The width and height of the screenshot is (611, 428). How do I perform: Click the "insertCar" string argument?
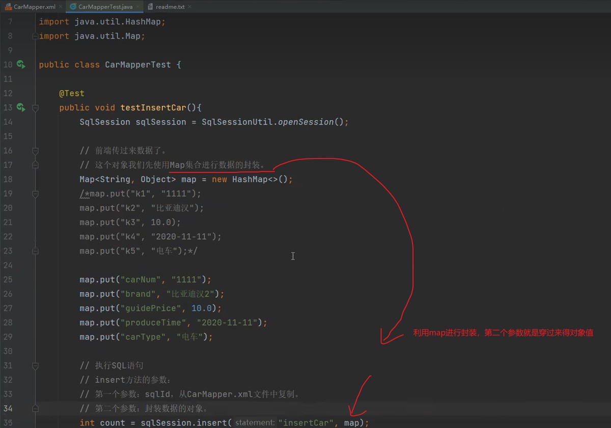click(x=306, y=423)
